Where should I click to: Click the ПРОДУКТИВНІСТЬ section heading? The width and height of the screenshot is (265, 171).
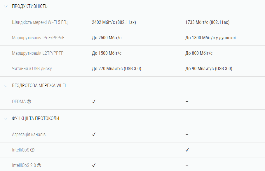click(x=29, y=6)
